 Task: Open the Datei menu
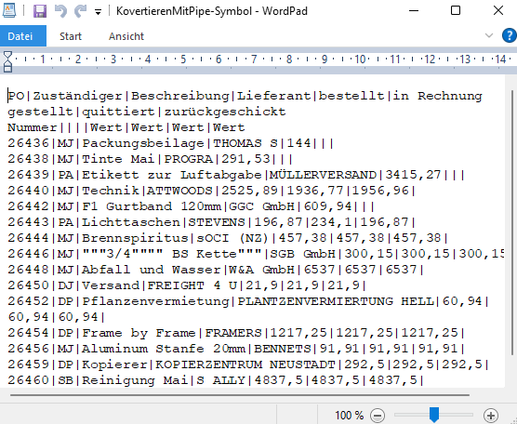click(x=23, y=36)
